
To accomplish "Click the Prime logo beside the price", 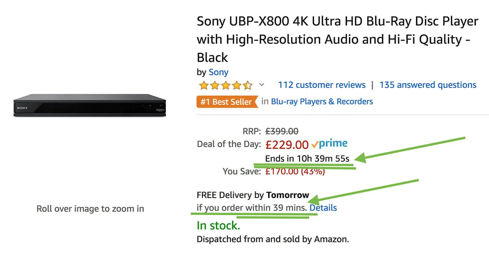I will (329, 144).
